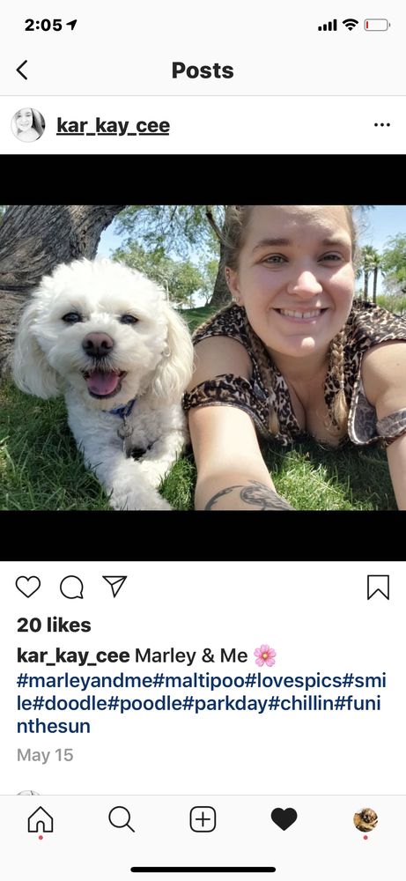Tap kar_kay_cee's profile picture
The image size is (406, 881).
28,125
